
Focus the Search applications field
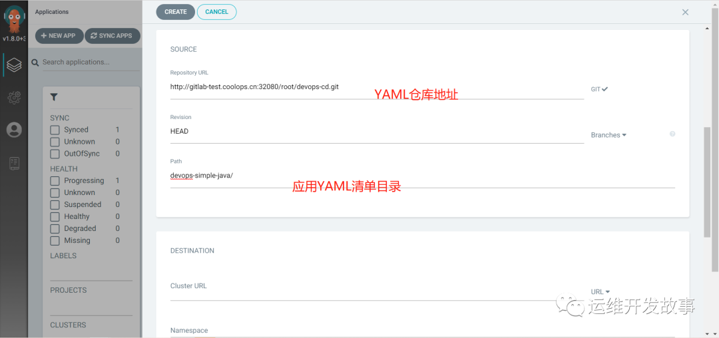91,63
